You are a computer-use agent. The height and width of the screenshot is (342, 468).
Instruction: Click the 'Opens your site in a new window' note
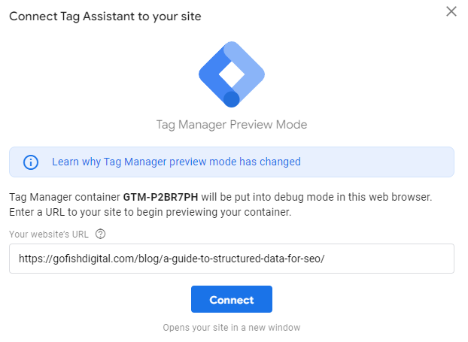coord(232,328)
